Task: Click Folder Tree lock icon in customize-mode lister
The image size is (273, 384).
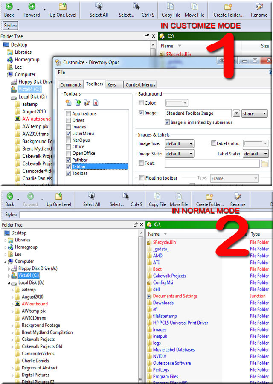Action: pyautogui.click(x=147, y=36)
